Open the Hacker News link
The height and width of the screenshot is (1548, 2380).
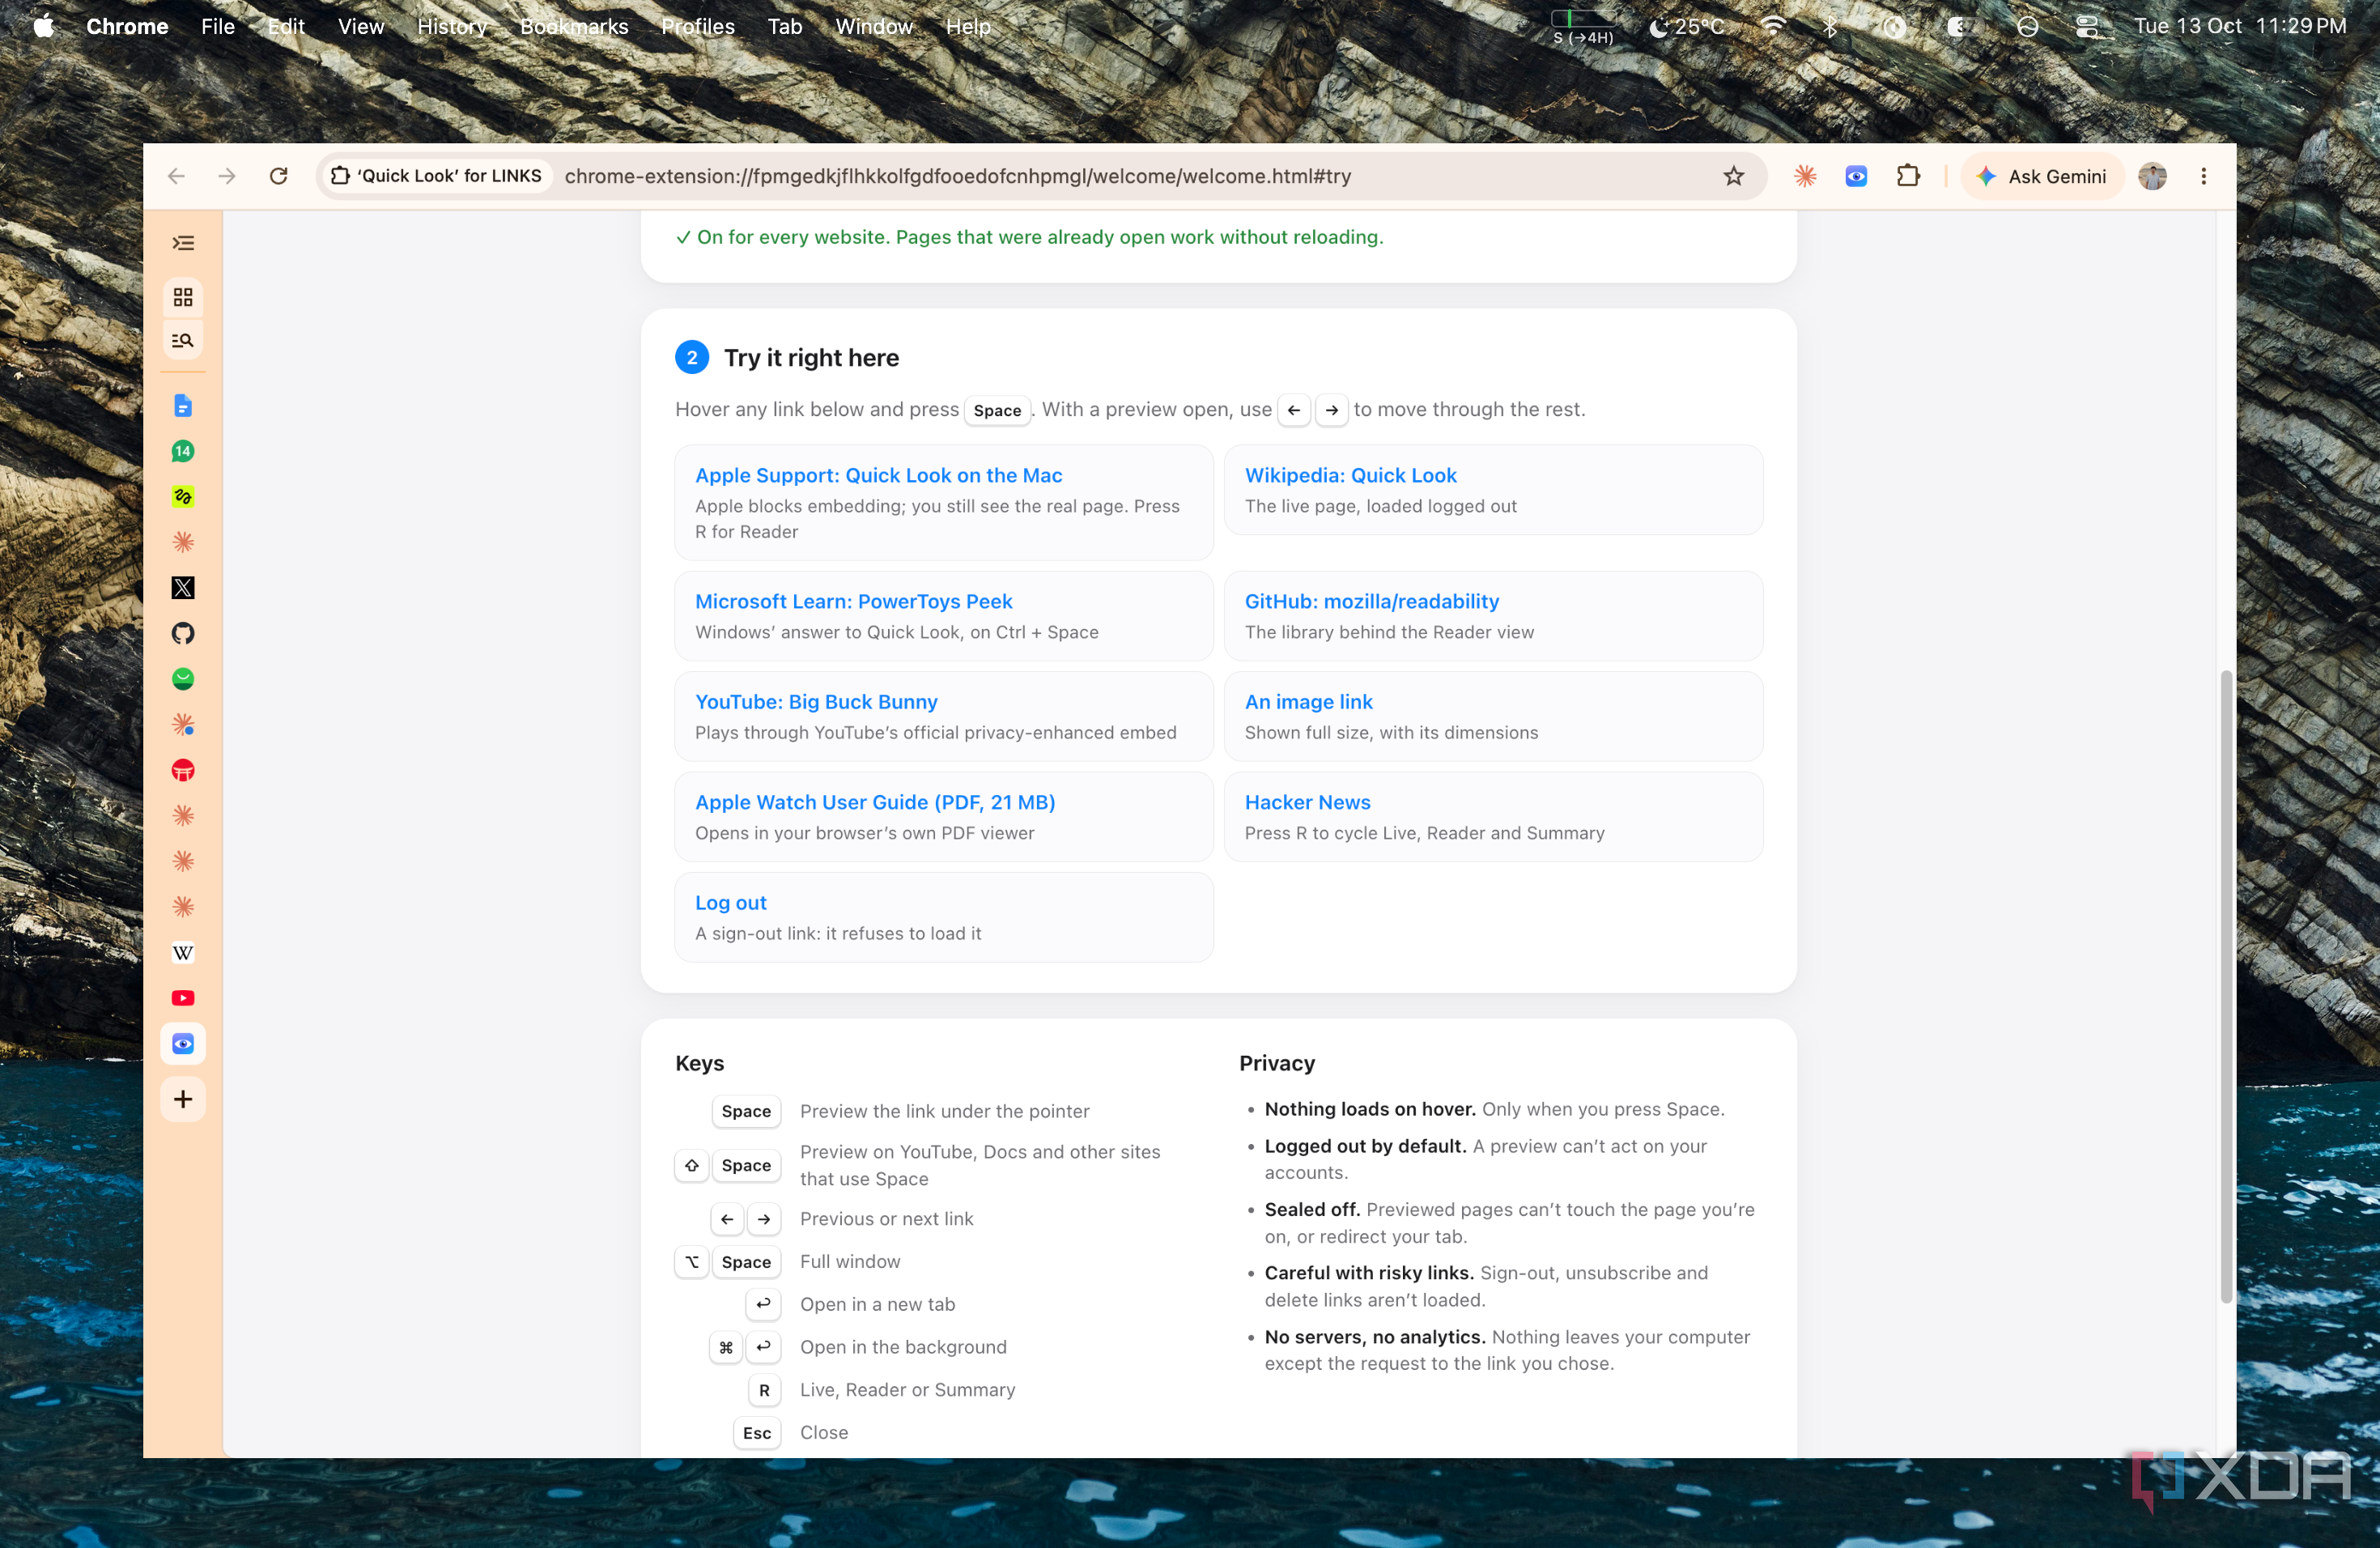(x=1307, y=802)
